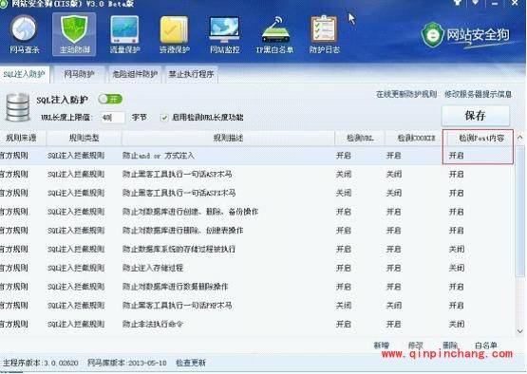Open the 白名单 link
Screen dimensions: 527x374
[486, 346]
